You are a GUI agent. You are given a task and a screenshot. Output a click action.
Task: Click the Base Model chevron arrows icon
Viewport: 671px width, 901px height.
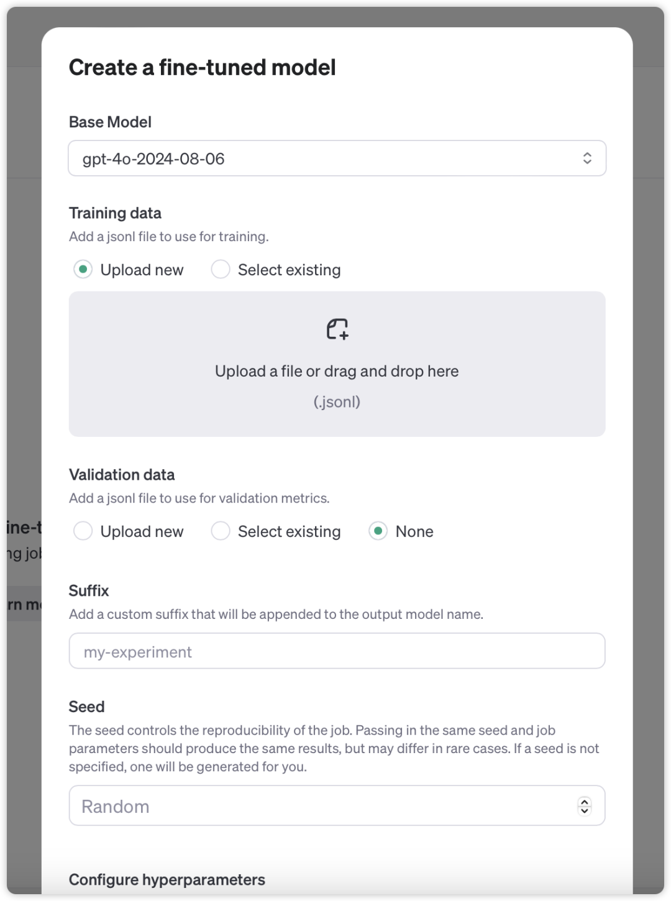pos(587,158)
